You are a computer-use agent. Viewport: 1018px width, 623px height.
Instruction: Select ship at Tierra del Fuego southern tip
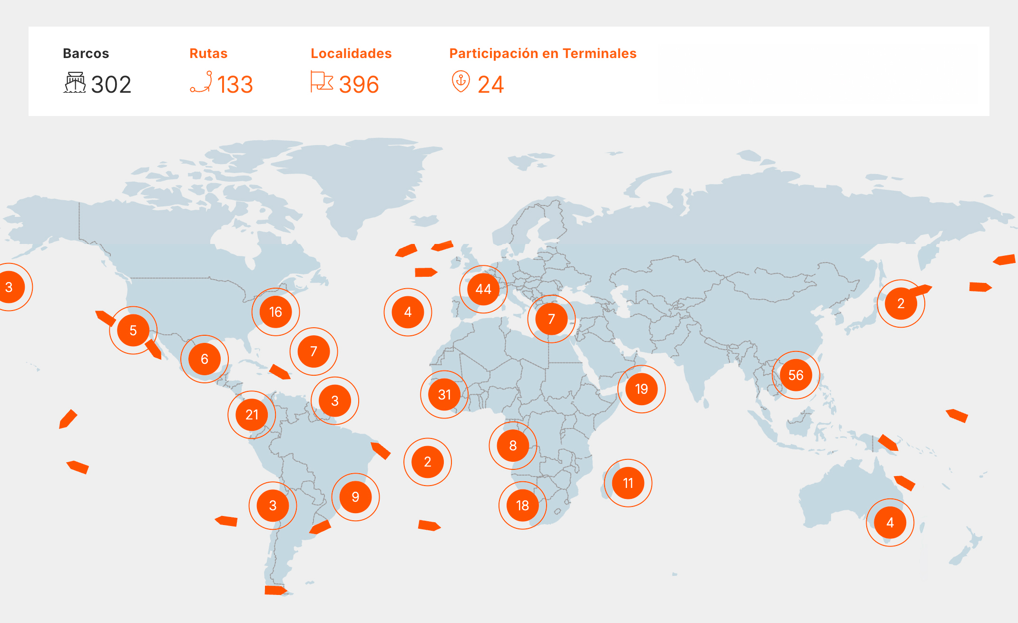click(276, 590)
